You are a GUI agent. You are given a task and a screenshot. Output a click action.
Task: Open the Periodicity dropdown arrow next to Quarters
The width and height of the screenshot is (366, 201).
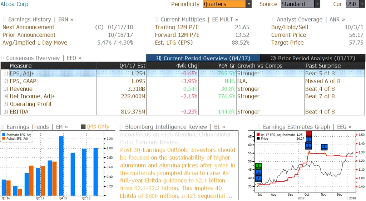pyautogui.click(x=249, y=4)
